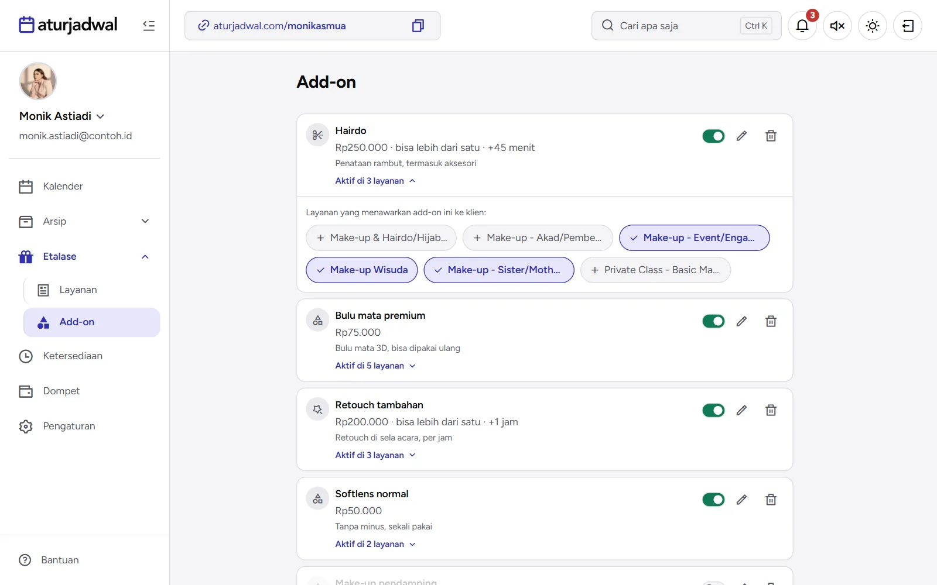Expand Retouch tambahan's Aktif di 3 layanan
This screenshot has height=585, width=937.
(x=375, y=455)
